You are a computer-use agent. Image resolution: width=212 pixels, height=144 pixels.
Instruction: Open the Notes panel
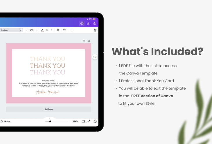5,121
